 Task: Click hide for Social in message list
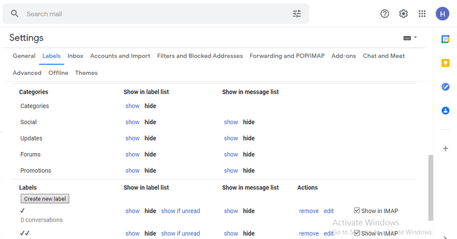point(249,122)
